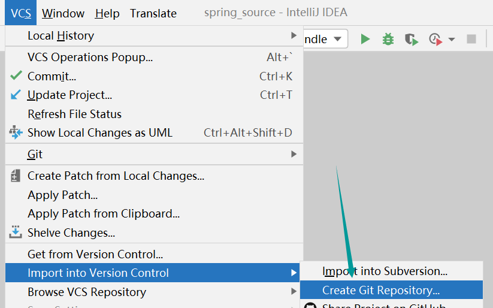493x308 pixels.
Task: Click the Profiler run icon
Action: [435, 40]
